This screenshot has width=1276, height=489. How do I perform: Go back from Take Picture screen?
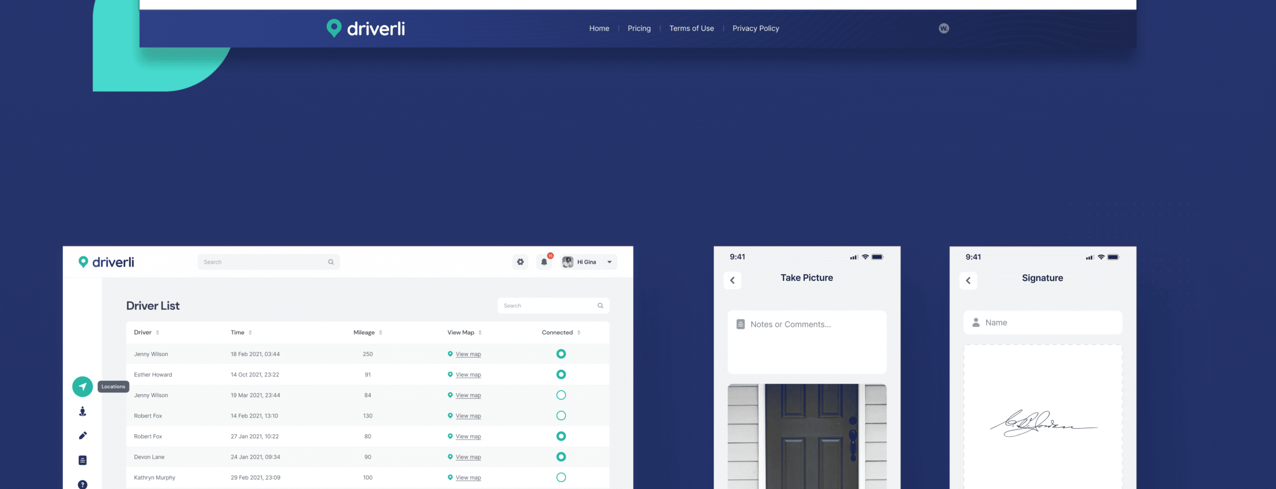point(732,280)
